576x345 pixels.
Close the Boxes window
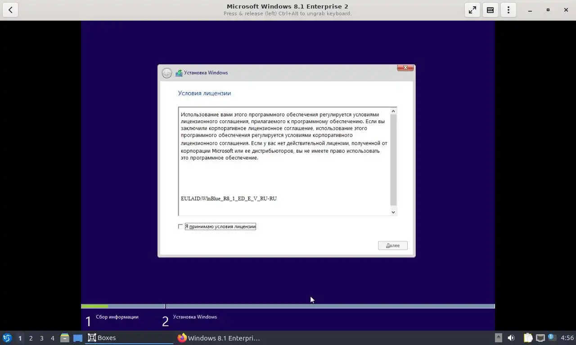coord(566,10)
